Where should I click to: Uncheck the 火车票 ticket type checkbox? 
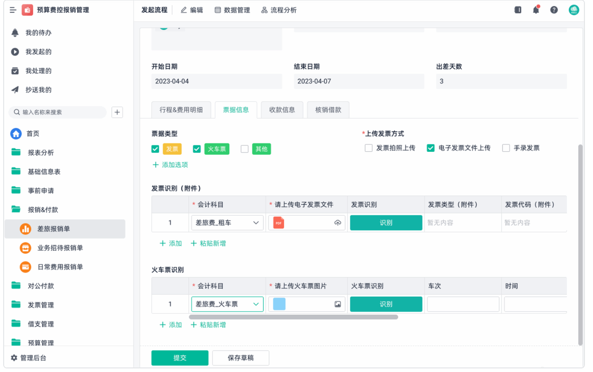click(x=197, y=149)
